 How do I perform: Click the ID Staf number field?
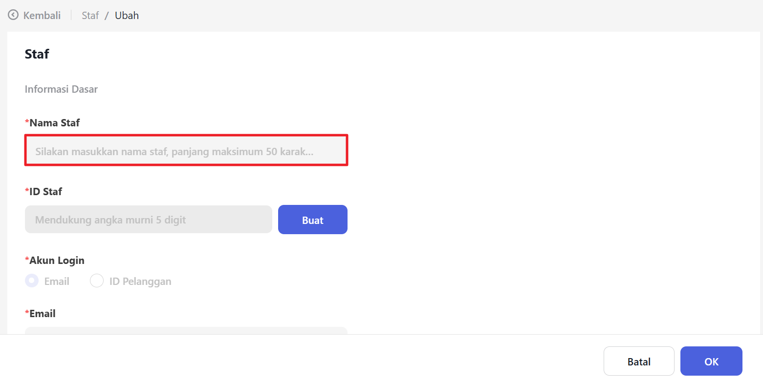148,220
